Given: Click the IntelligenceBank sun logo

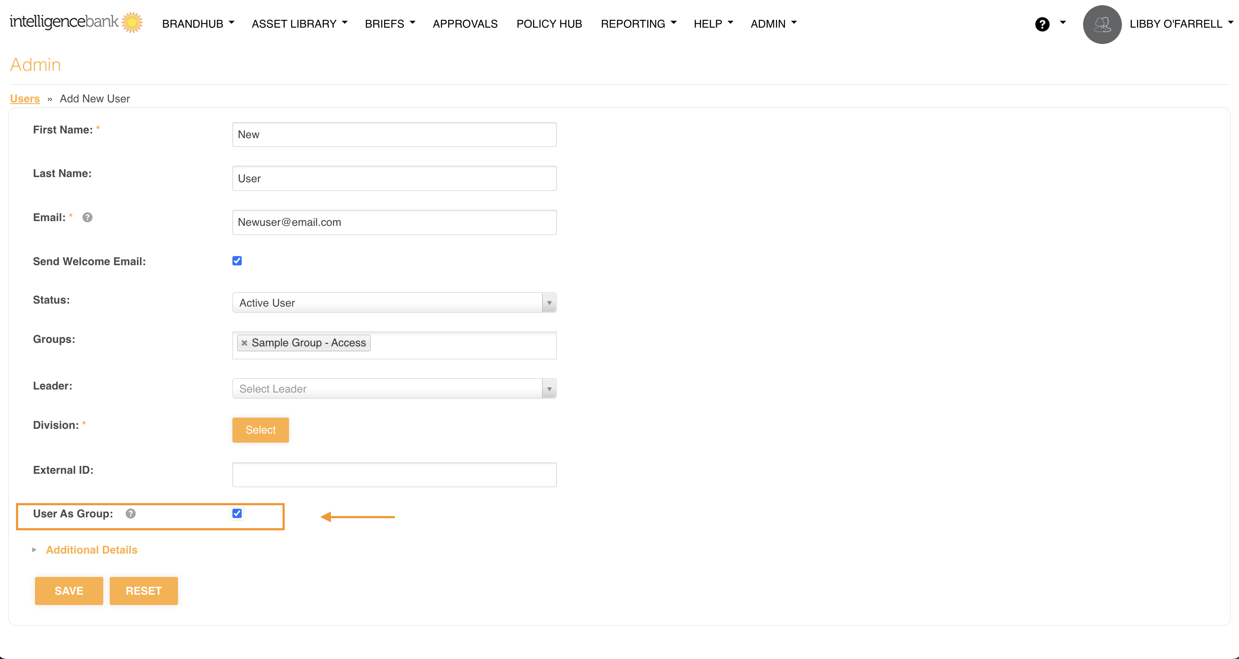Looking at the screenshot, I should (x=132, y=22).
